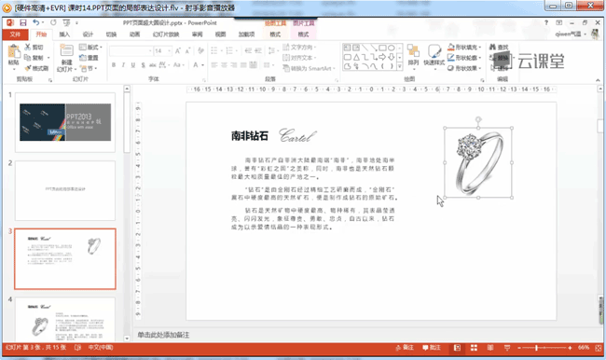Viewport: 606px width, 360px height.
Task: Click the Paste (粘贴) clipboard icon
Action: pyautogui.click(x=14, y=52)
